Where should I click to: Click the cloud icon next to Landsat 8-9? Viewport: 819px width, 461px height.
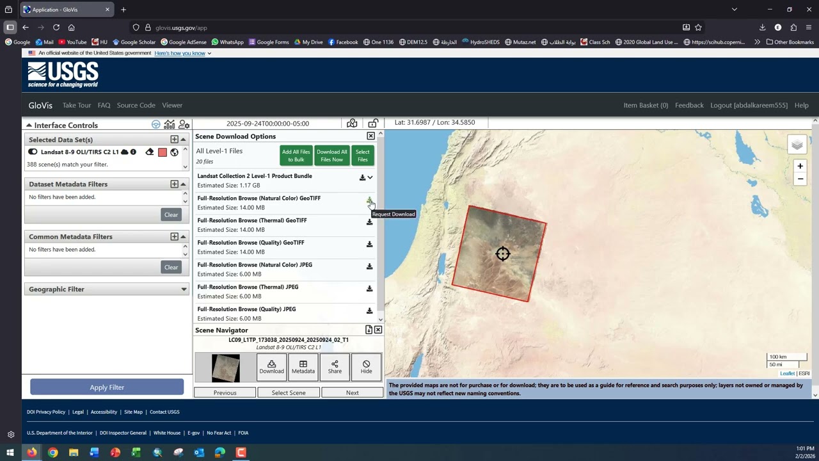click(x=125, y=152)
